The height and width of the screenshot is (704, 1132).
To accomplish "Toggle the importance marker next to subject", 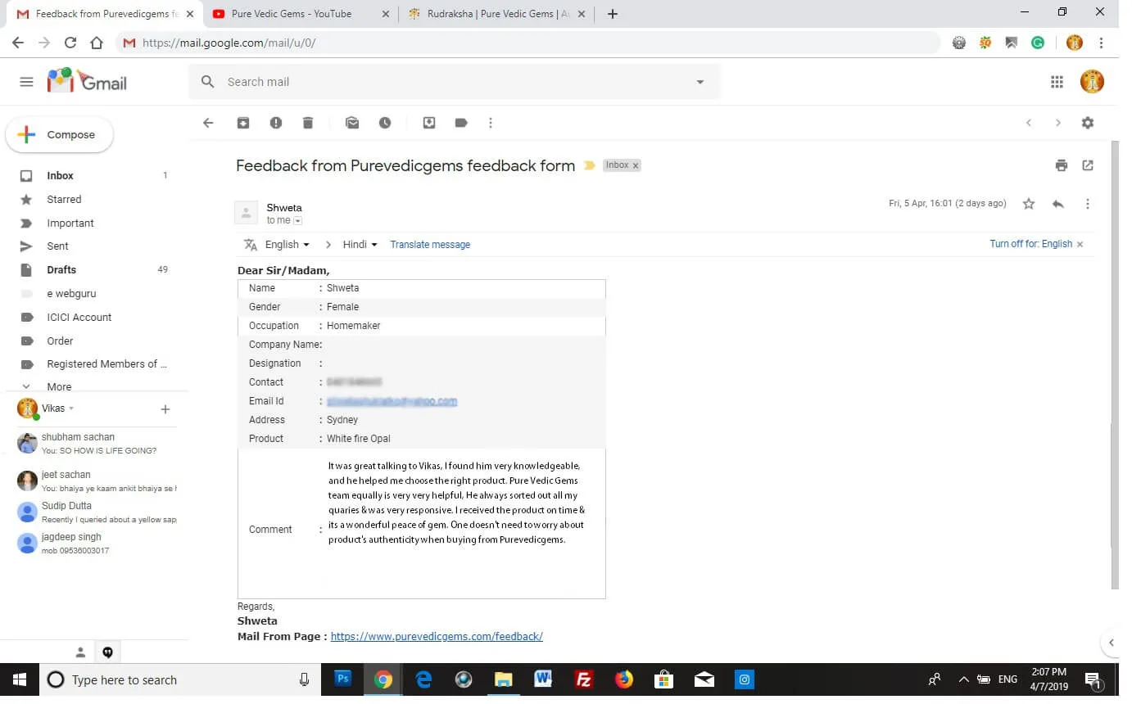I will (x=590, y=165).
